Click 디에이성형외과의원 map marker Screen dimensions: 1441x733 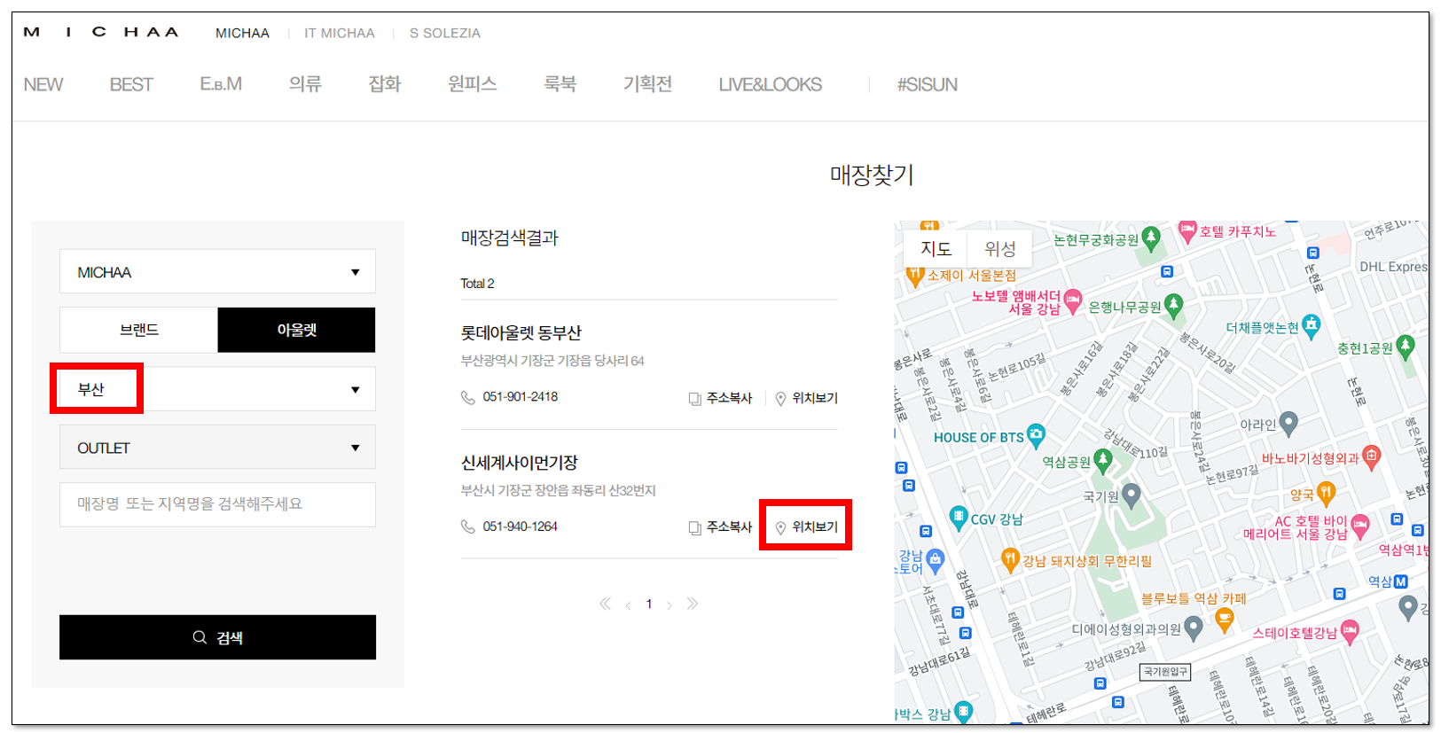1194,628
